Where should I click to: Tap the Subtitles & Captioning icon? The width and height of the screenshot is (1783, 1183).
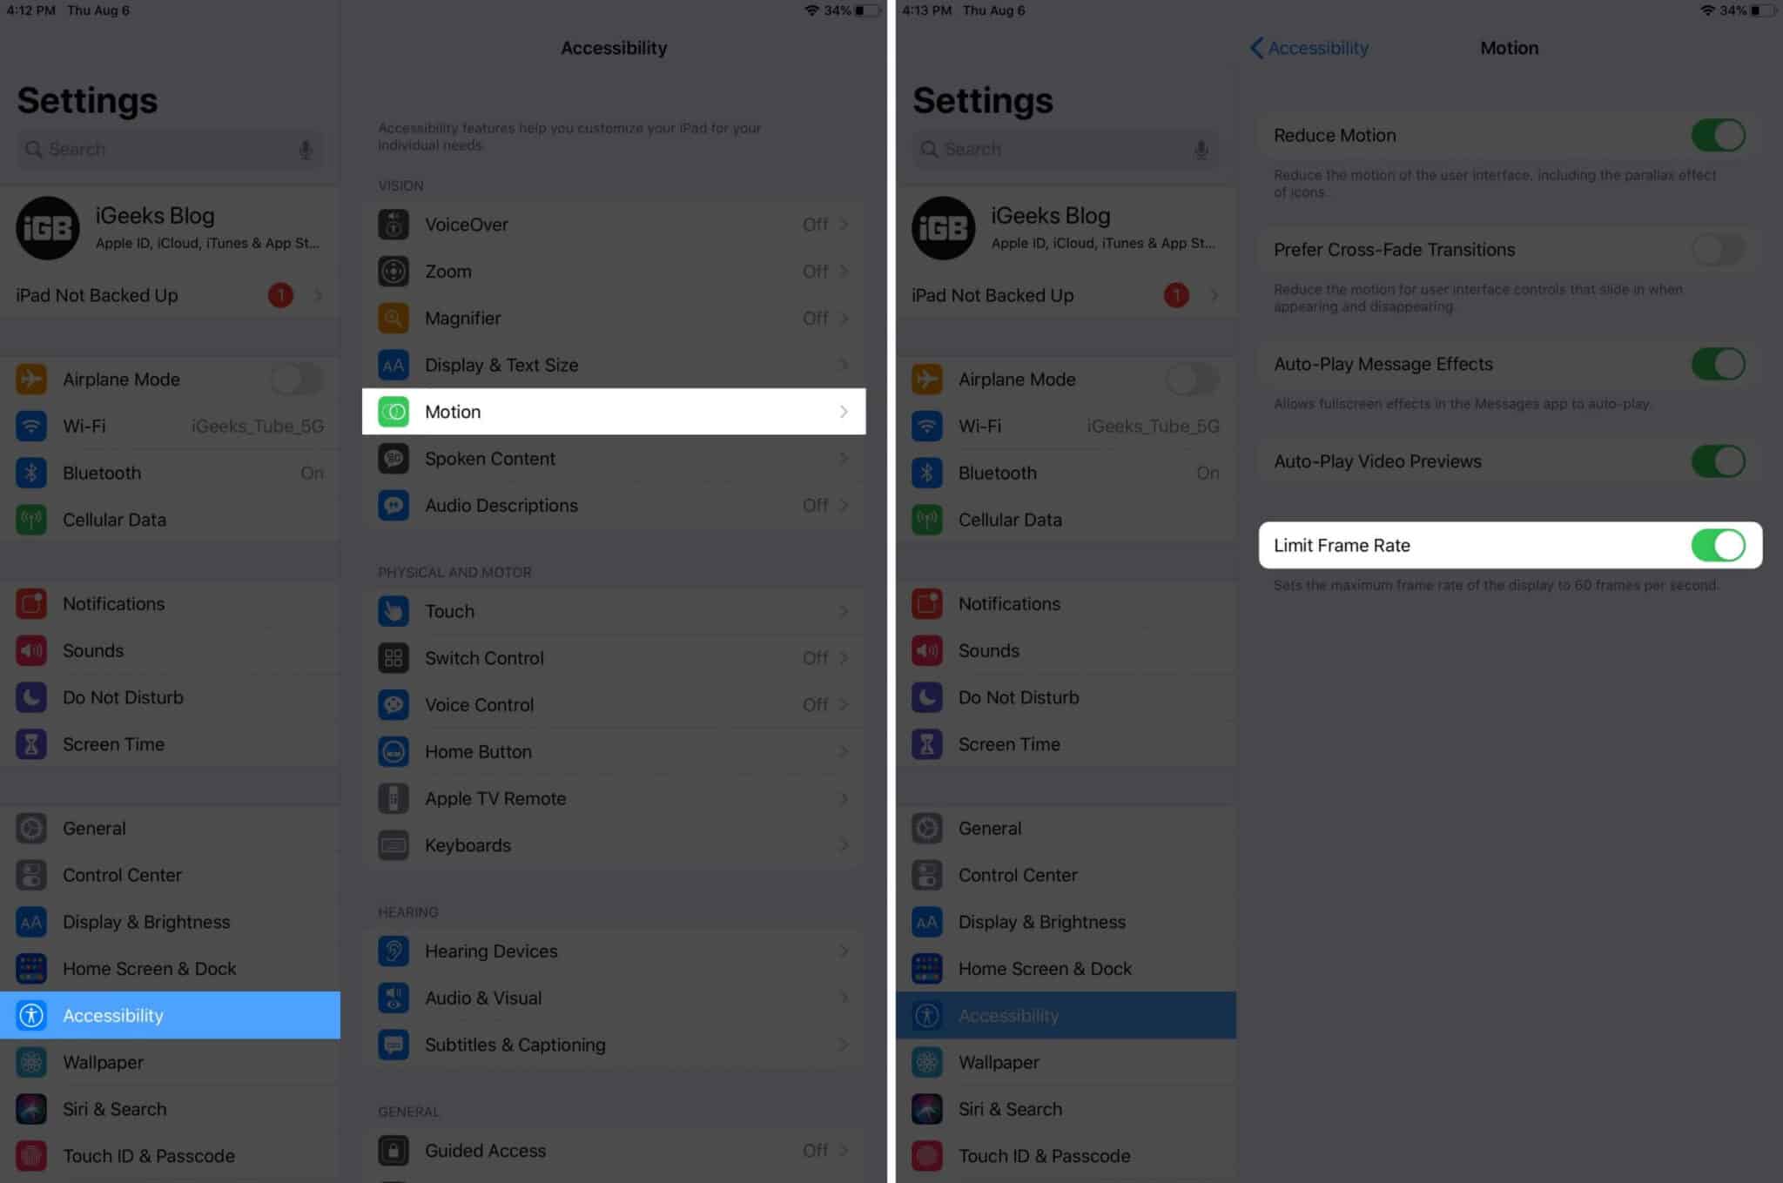click(394, 1043)
